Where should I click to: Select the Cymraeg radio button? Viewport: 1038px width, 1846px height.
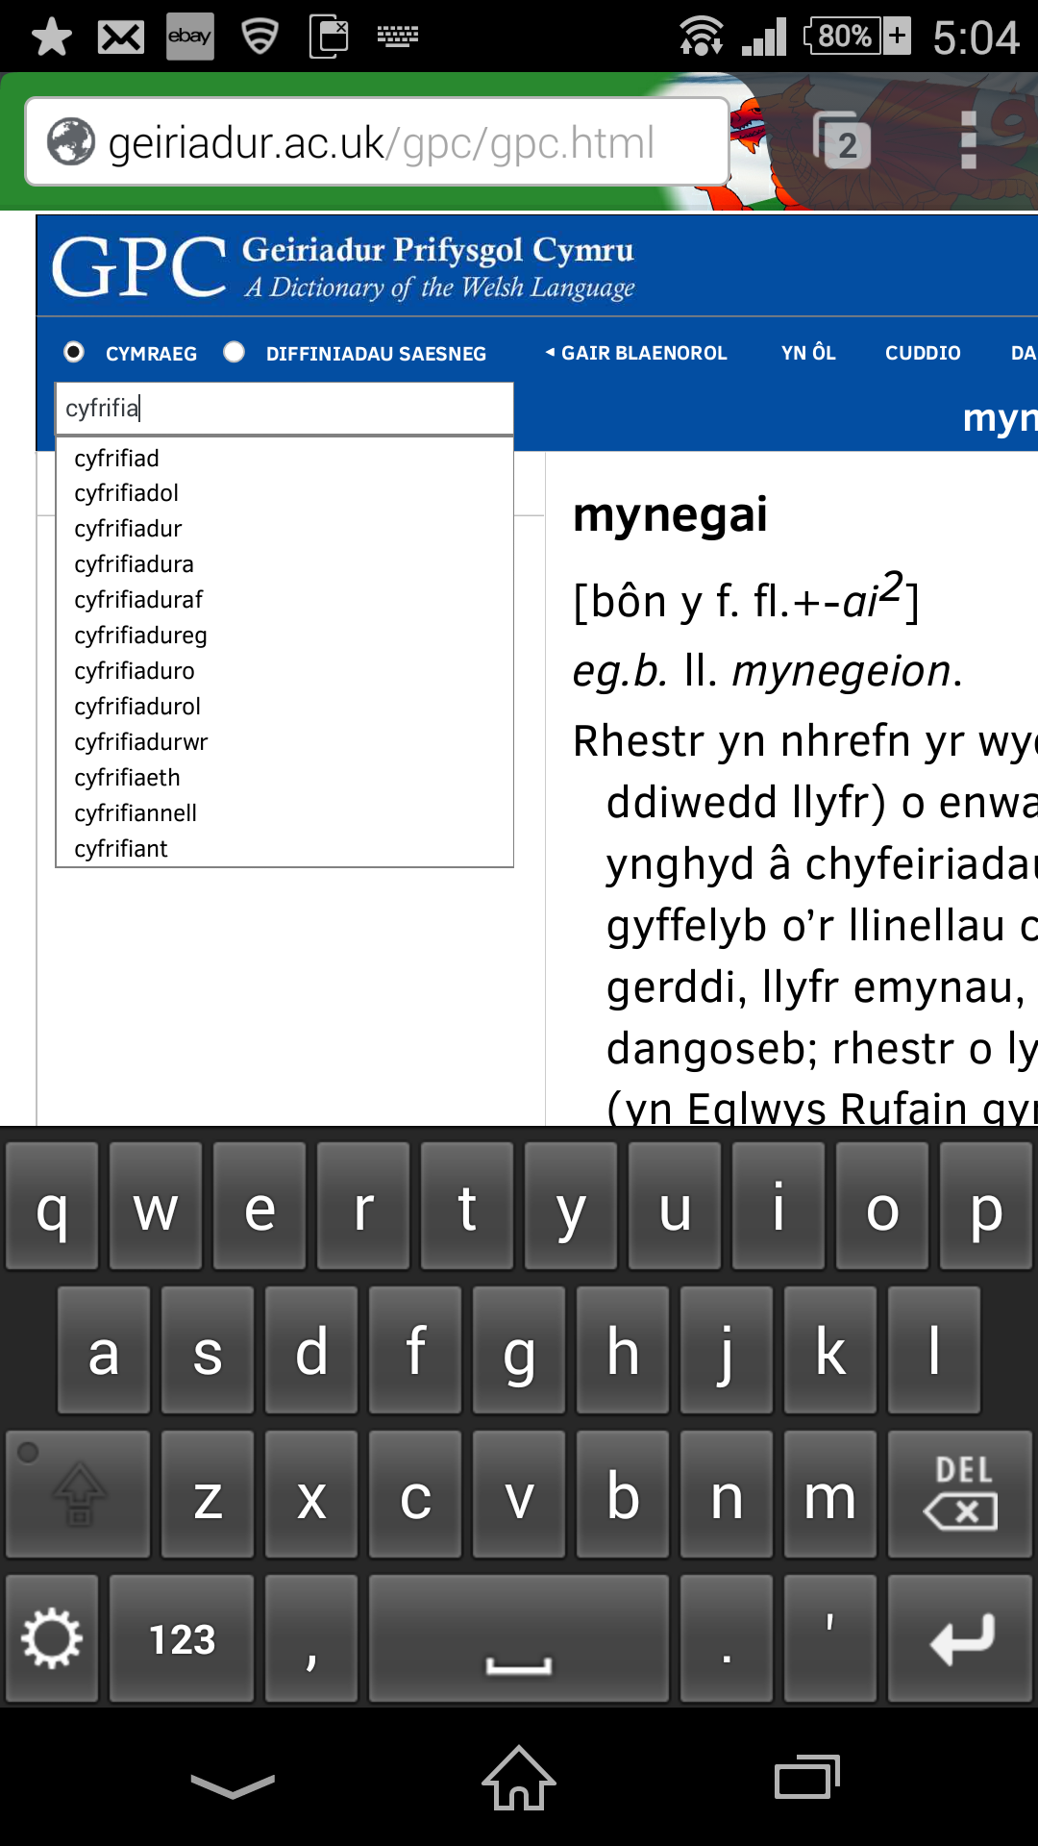[x=74, y=352]
